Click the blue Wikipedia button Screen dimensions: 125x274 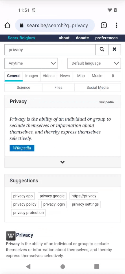click(x=22, y=148)
